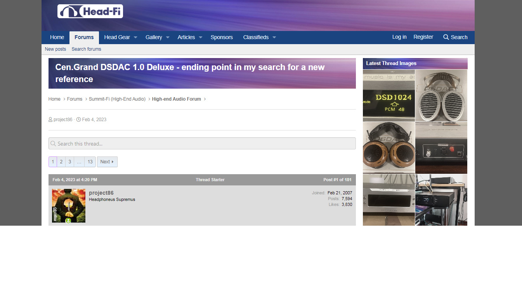Open the DSD1024 display thumbnail

[x=389, y=96]
